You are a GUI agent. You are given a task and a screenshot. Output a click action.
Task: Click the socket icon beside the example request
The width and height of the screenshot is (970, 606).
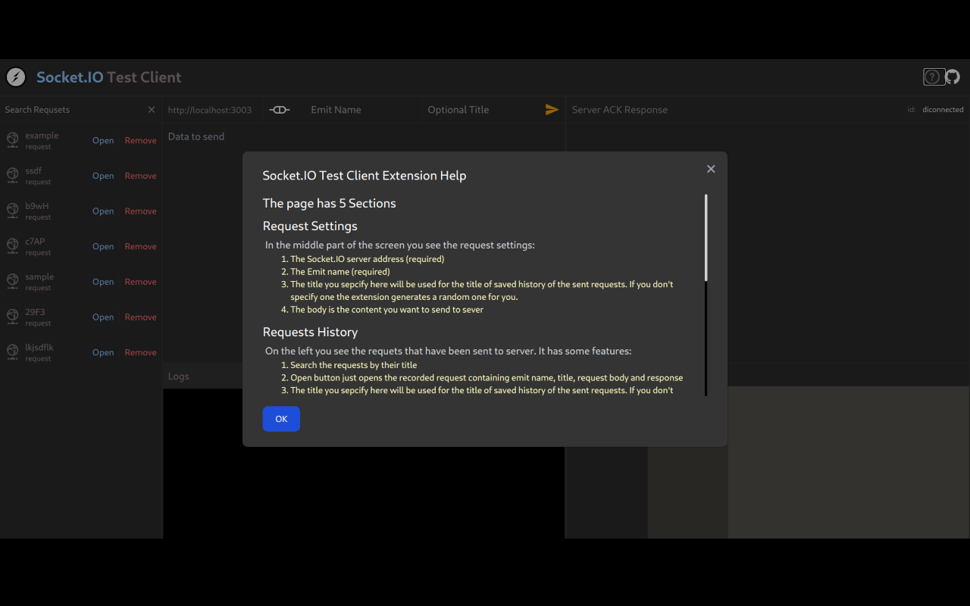[11, 140]
